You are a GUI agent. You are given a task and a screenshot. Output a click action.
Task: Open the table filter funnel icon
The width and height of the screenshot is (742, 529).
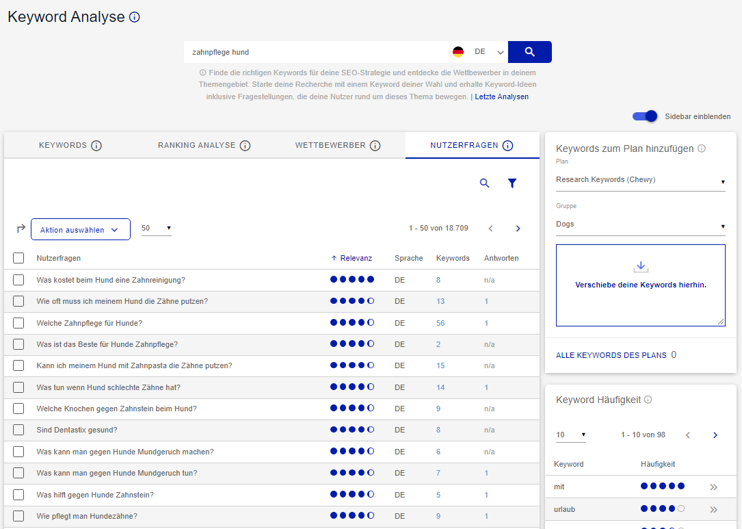pyautogui.click(x=512, y=183)
